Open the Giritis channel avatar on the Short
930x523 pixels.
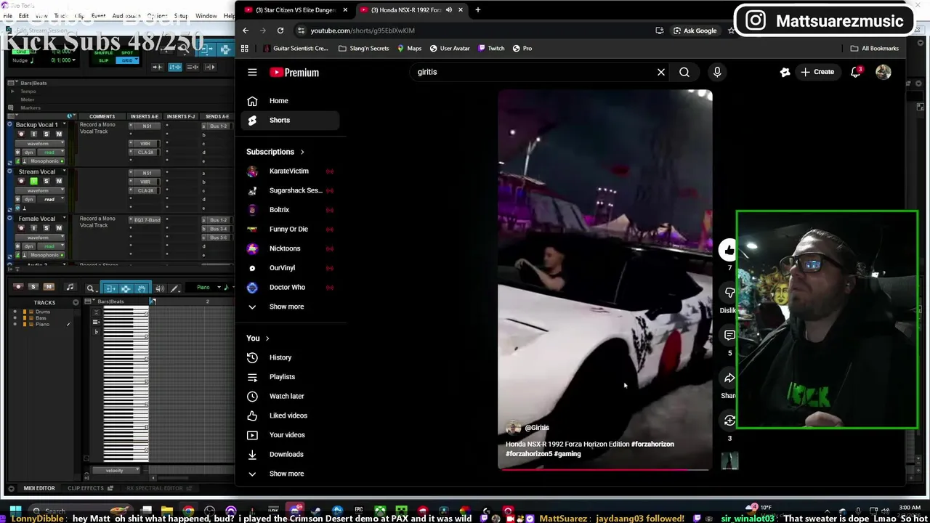514,428
